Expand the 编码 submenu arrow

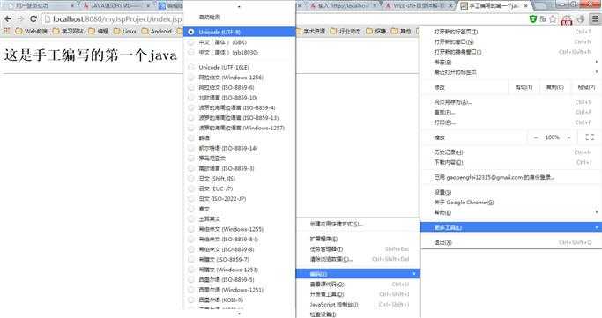tap(414, 274)
